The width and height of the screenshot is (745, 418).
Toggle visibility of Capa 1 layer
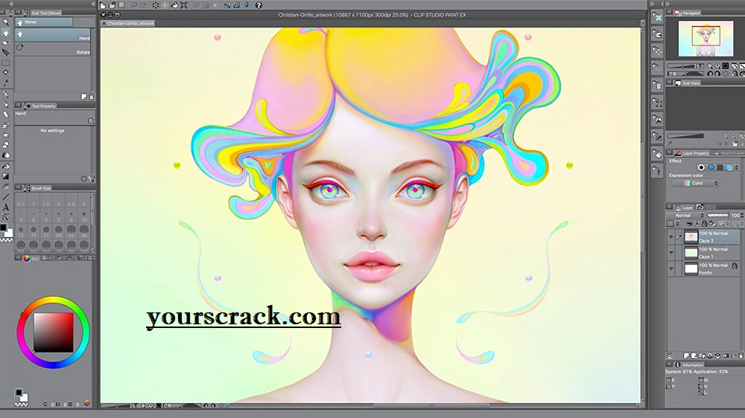(x=670, y=253)
